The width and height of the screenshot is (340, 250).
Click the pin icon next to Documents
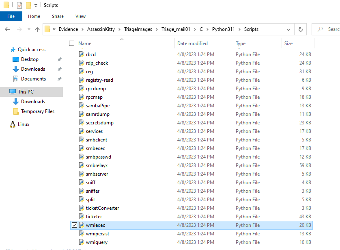tap(59, 79)
